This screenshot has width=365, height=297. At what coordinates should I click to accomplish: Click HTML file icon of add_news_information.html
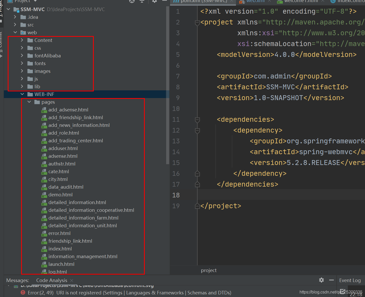(44, 125)
